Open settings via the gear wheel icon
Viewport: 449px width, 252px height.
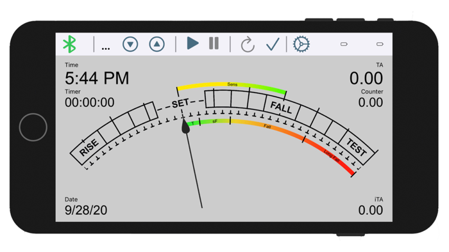pyautogui.click(x=301, y=44)
